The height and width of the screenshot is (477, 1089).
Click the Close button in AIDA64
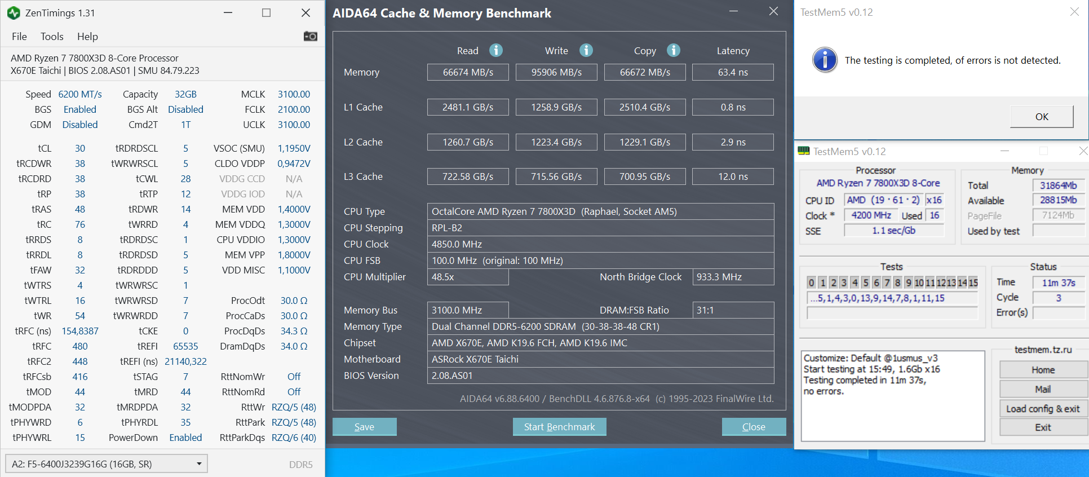tap(754, 427)
